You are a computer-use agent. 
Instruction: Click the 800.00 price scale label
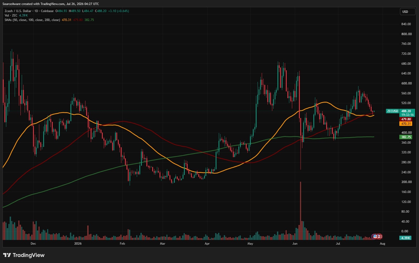(x=406, y=34)
